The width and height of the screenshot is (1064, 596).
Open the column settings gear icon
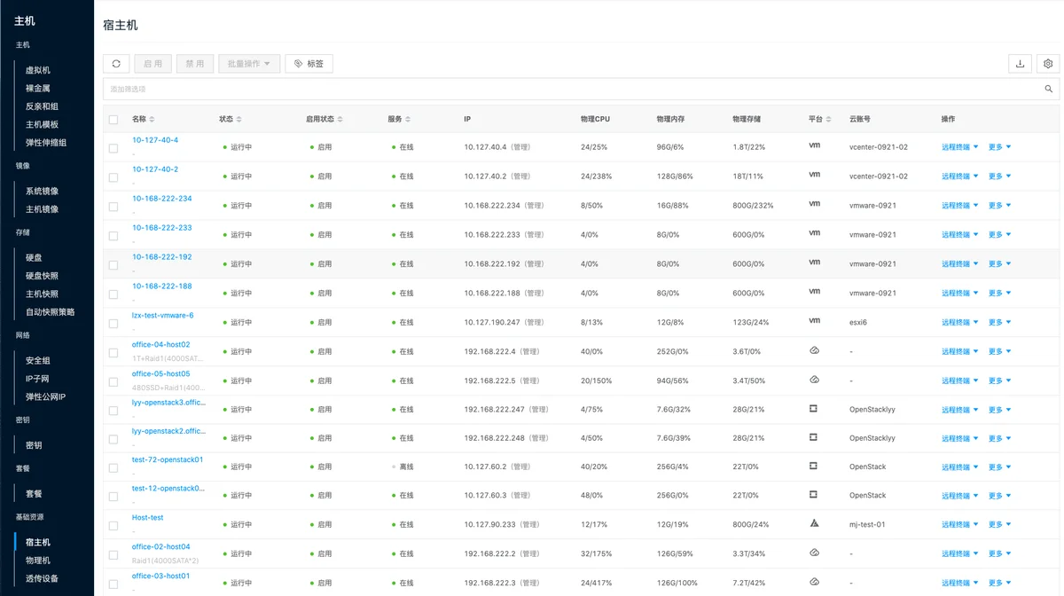pyautogui.click(x=1048, y=64)
